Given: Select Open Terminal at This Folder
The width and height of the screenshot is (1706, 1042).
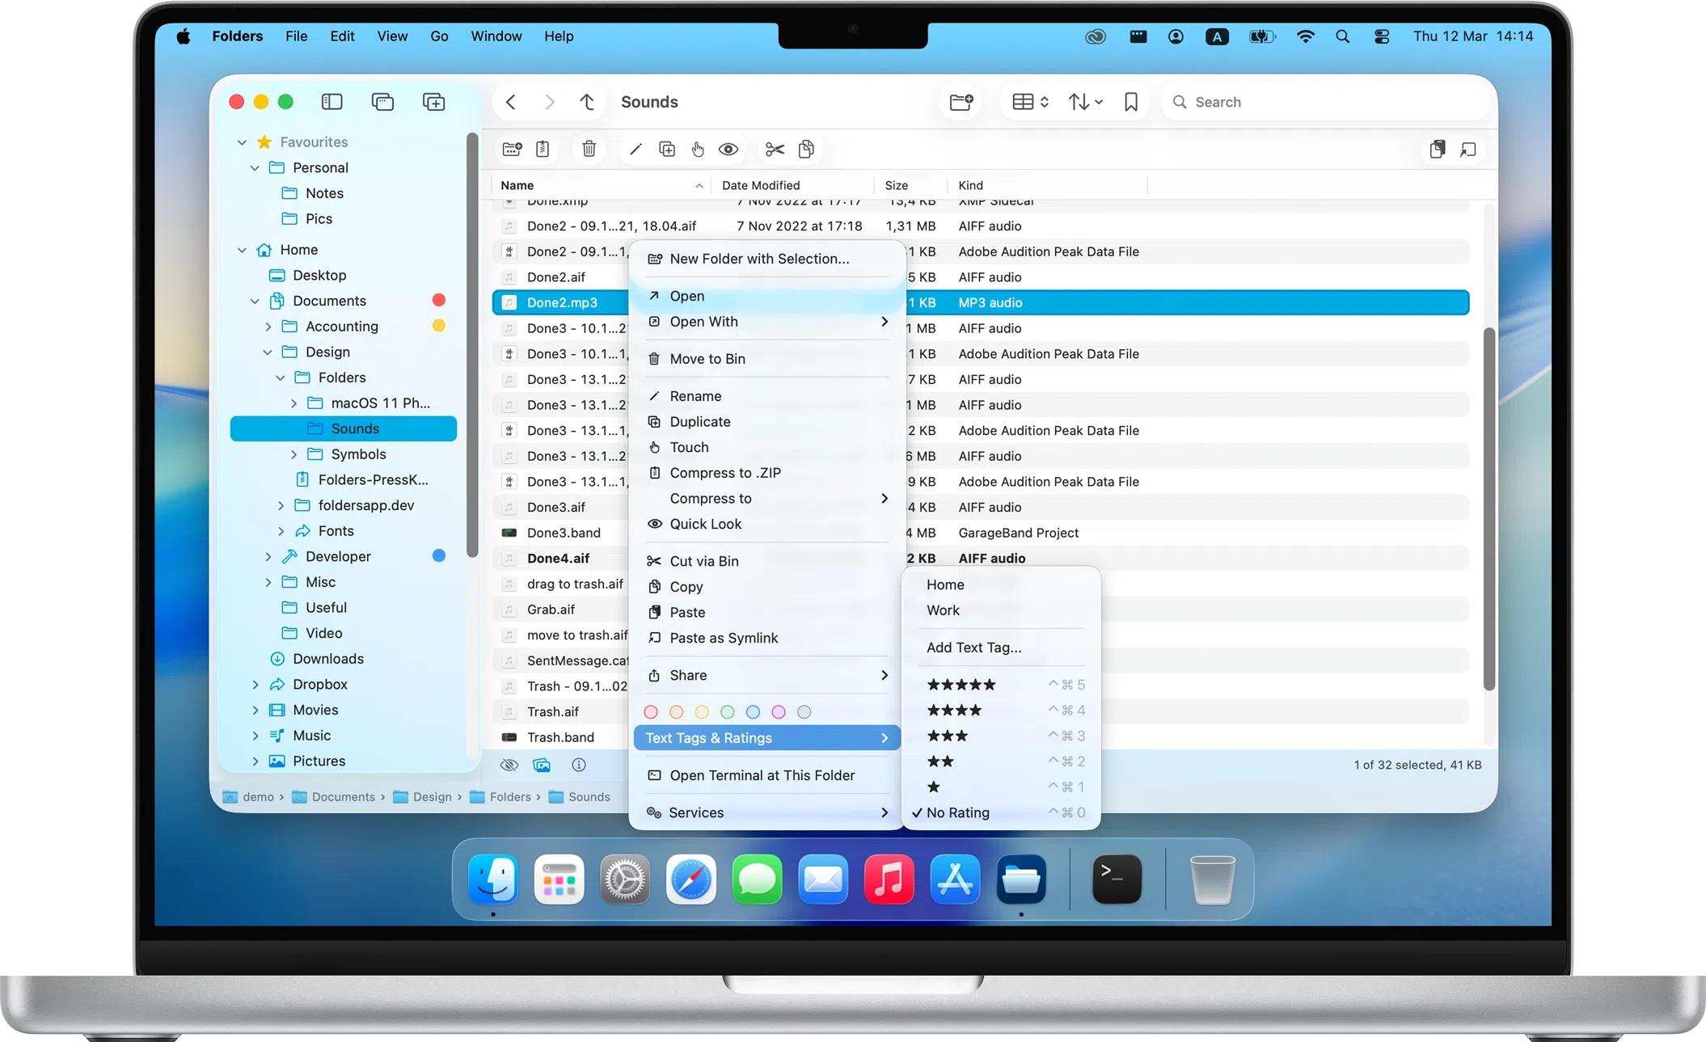Looking at the screenshot, I should coord(766,775).
